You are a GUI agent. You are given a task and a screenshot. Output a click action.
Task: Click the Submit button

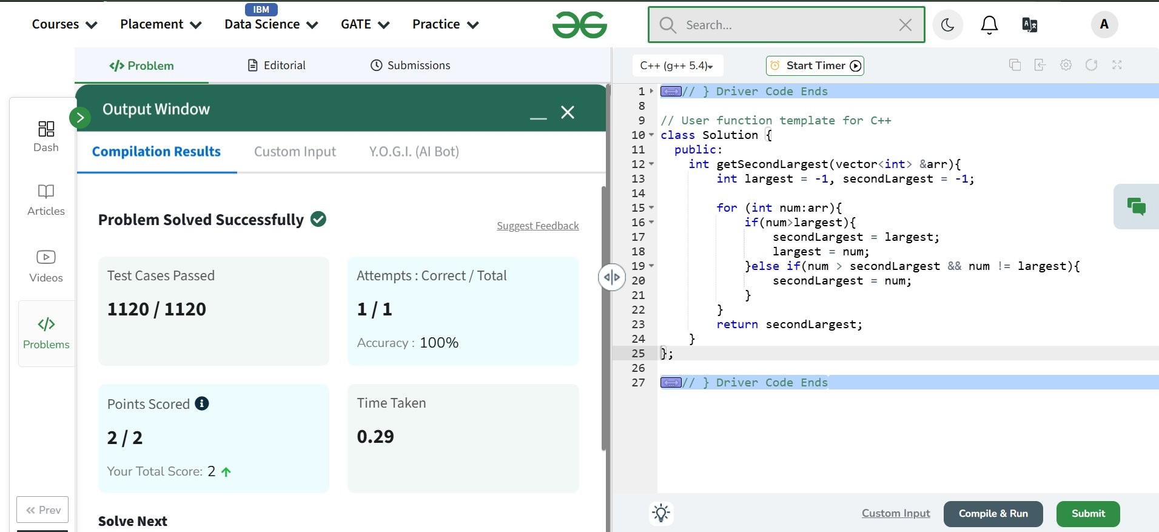(x=1088, y=514)
